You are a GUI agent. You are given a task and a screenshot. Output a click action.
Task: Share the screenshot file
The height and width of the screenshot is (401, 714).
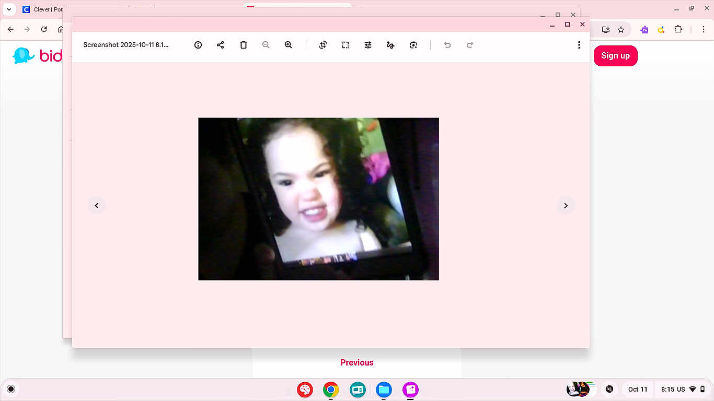tap(221, 45)
